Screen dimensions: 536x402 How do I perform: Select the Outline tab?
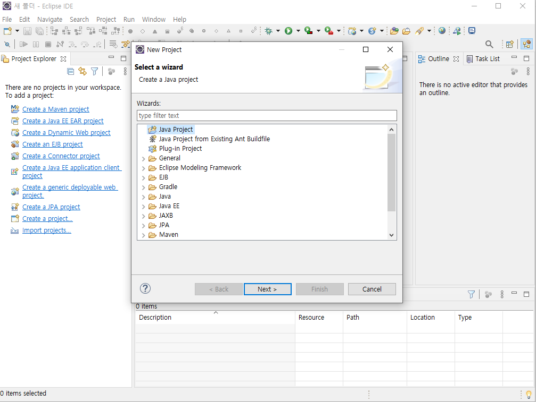(x=438, y=58)
